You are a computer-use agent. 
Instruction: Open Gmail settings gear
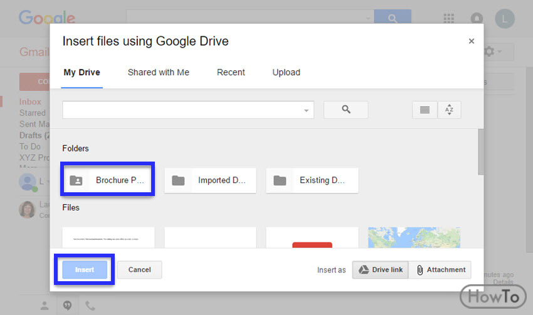click(489, 51)
